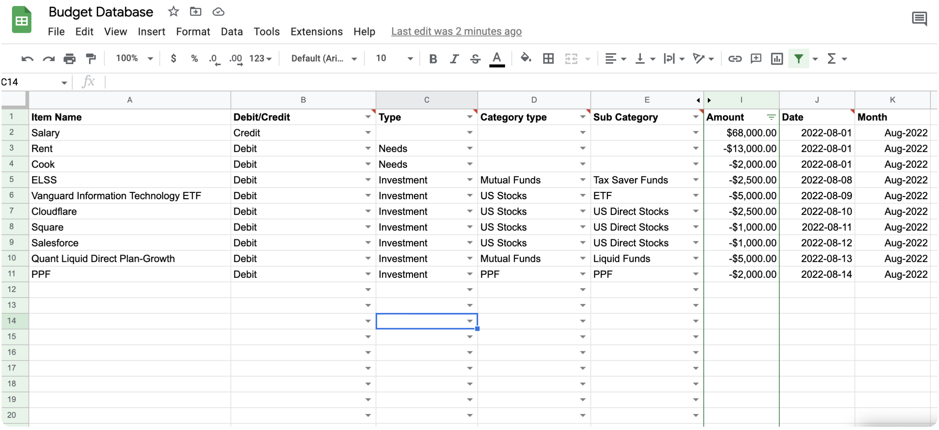The width and height of the screenshot is (939, 430).
Task: Open comment history icon
Action: (919, 18)
